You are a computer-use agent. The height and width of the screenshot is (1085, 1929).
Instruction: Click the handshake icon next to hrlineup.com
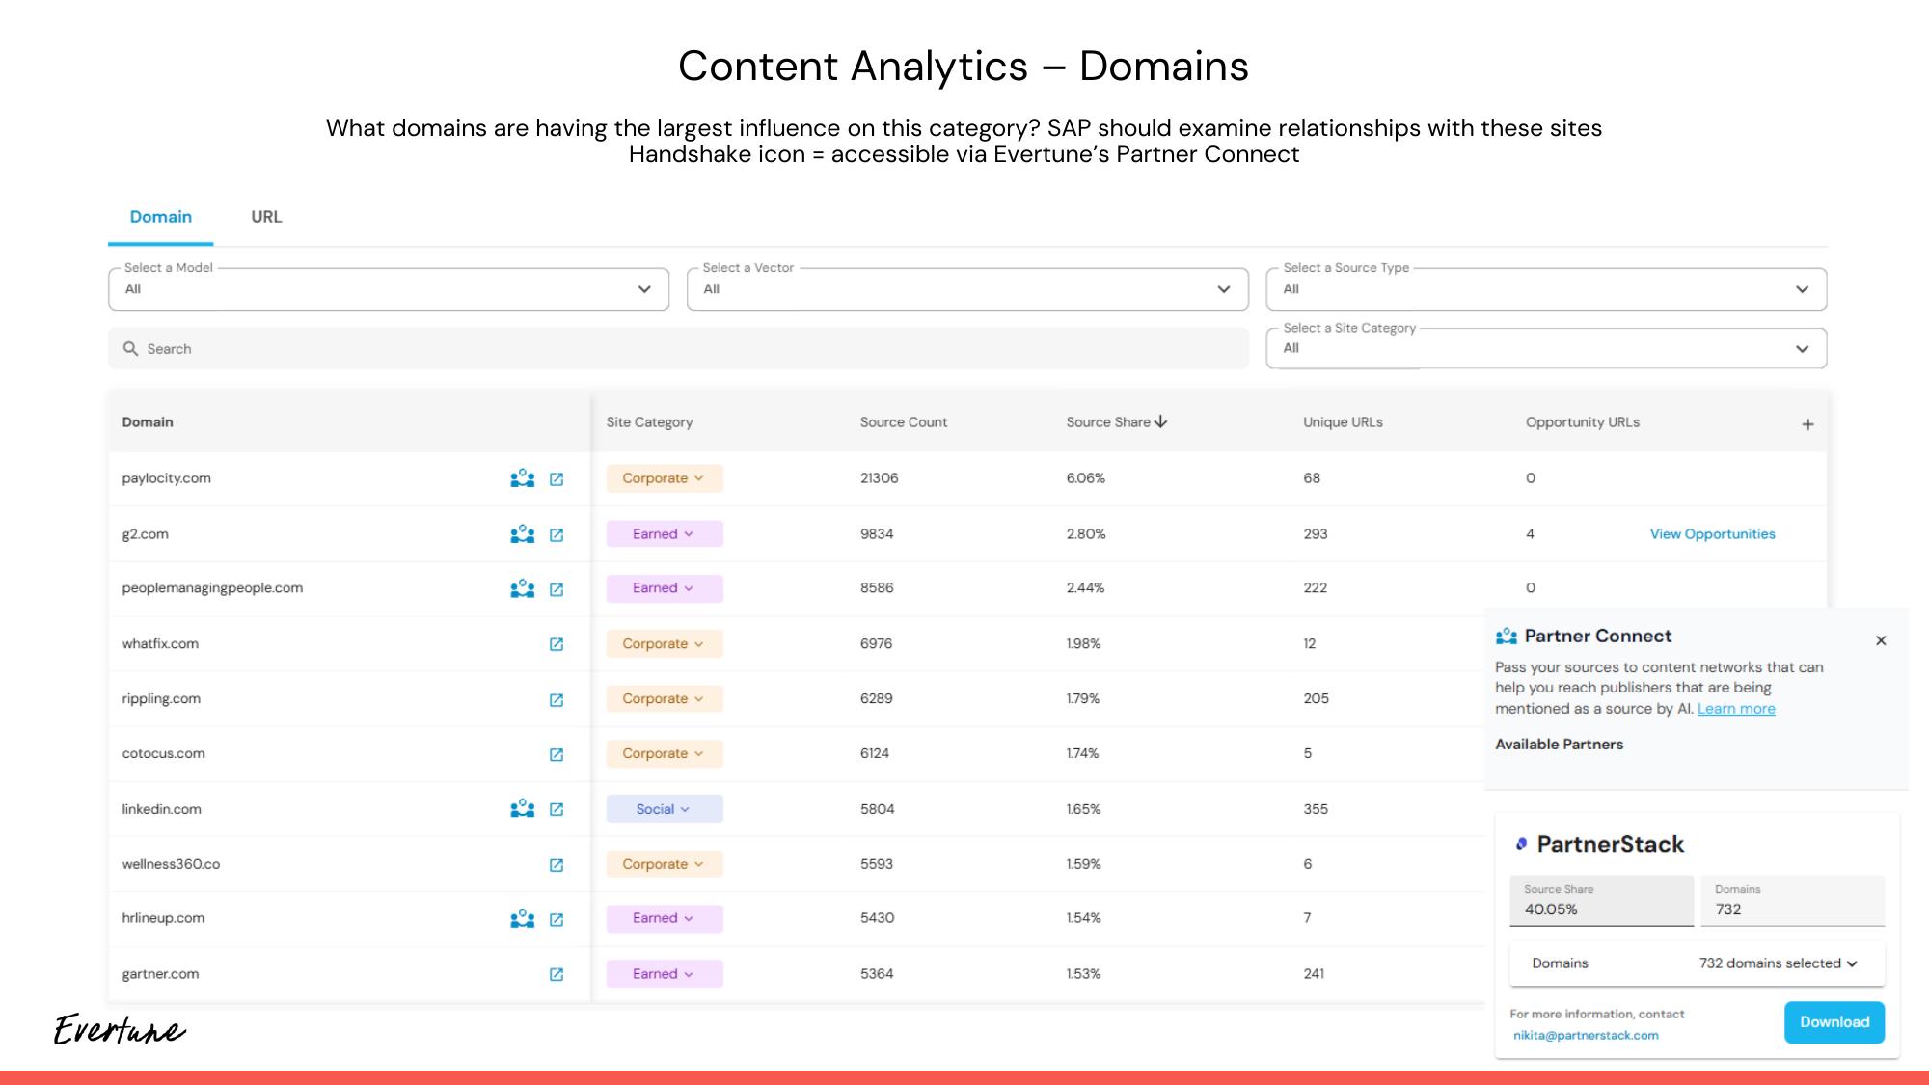point(521,919)
